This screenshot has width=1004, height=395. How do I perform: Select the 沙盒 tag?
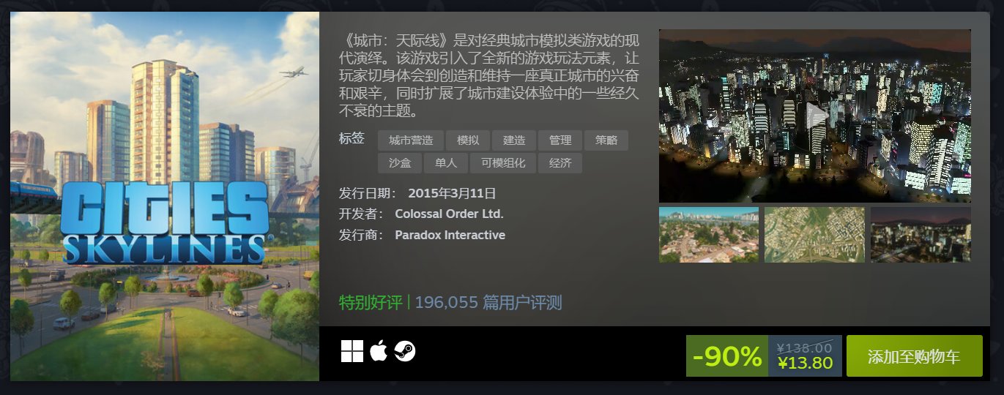(400, 163)
